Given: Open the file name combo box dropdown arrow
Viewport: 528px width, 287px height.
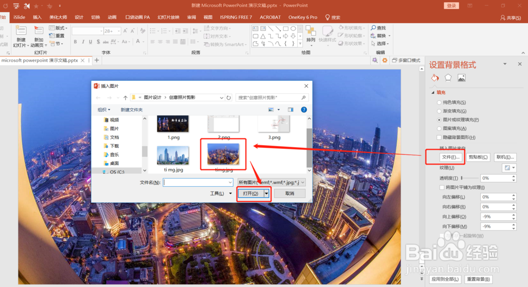Looking at the screenshot, I should (230, 183).
